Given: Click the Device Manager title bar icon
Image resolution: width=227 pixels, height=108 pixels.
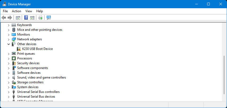Looking at the screenshot, I should coord(5,4).
